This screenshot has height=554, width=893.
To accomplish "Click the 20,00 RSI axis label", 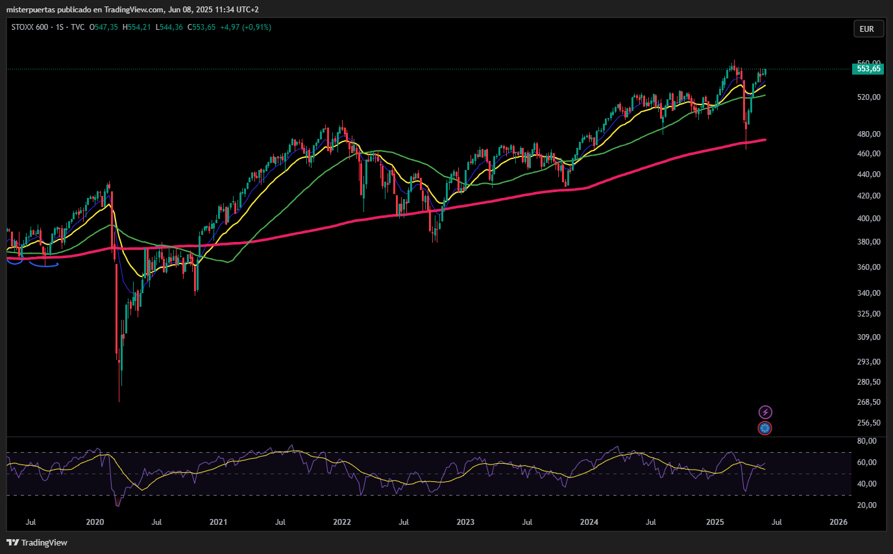I will tap(866, 505).
